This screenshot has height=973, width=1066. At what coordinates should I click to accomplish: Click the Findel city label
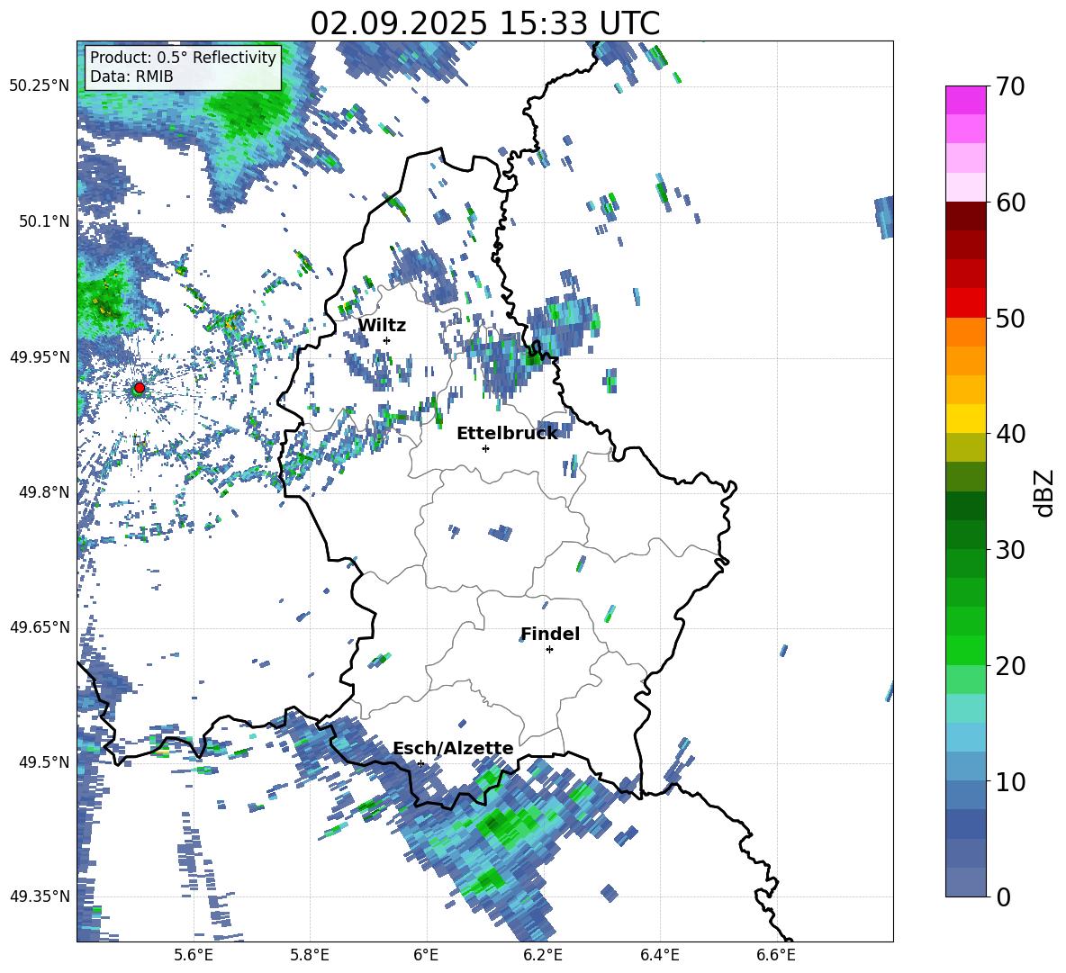550,634
